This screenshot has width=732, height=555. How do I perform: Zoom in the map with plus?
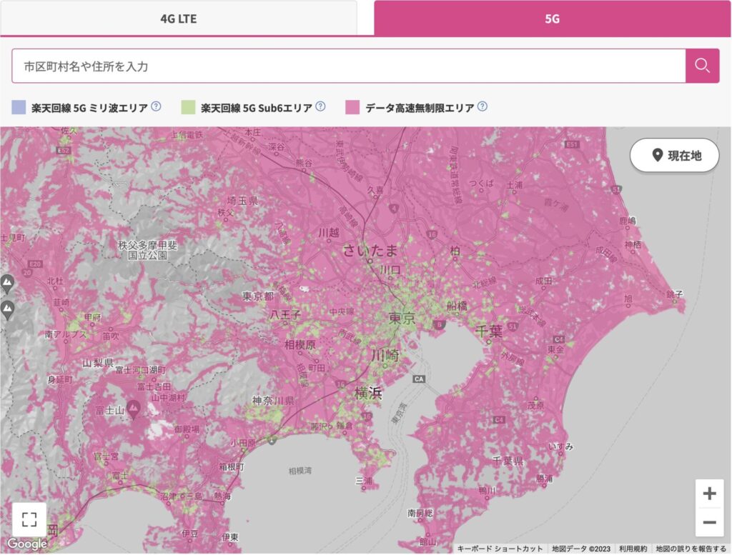point(710,494)
